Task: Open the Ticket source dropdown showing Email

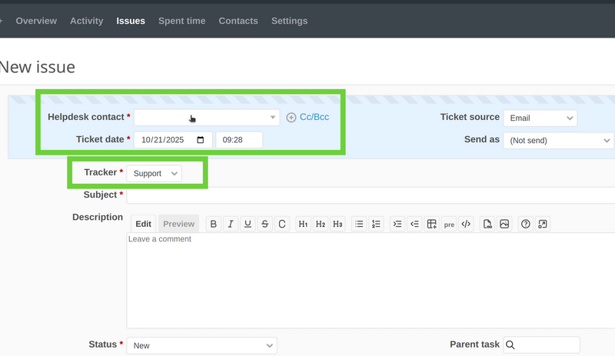Action: coord(540,118)
